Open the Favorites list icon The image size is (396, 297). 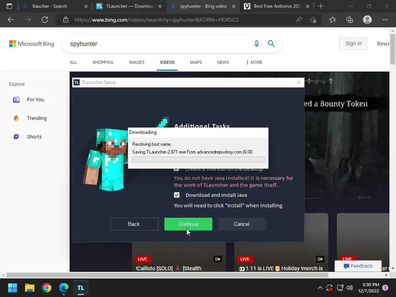tap(333, 20)
